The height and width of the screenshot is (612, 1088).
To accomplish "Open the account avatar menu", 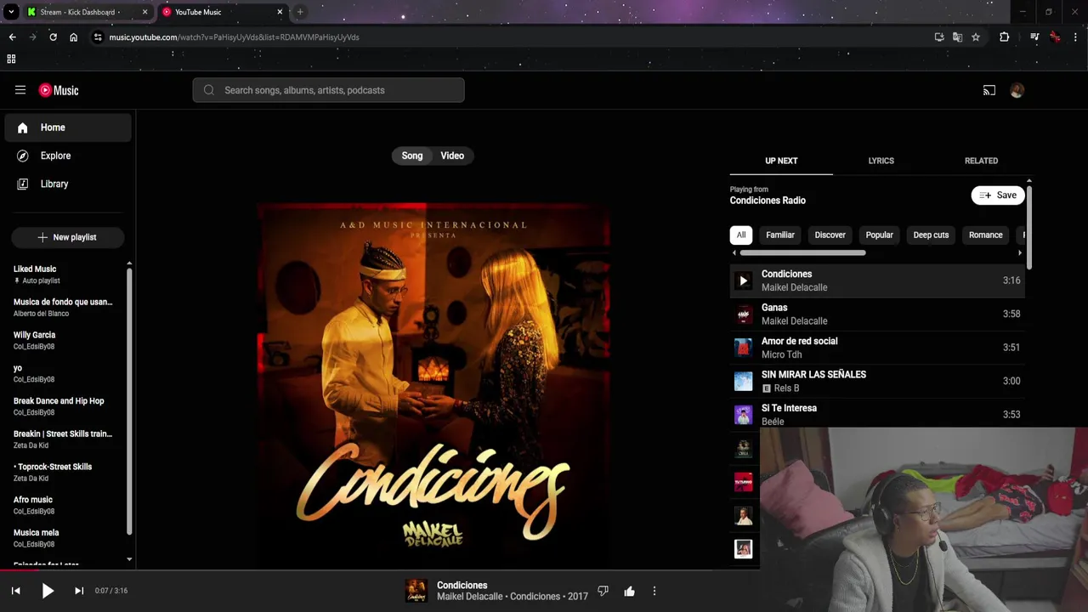I will [x=1017, y=90].
